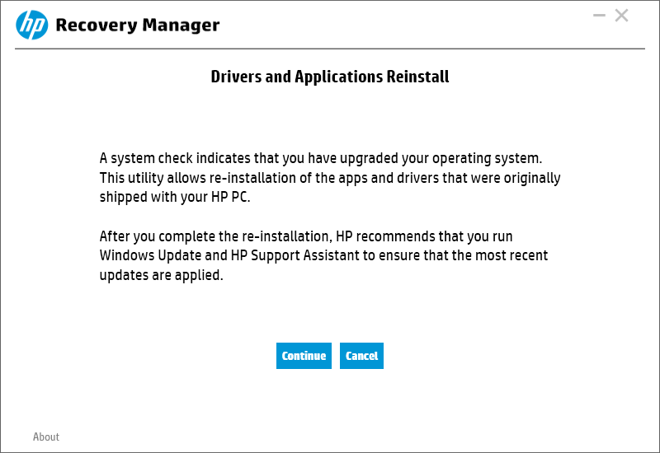Click the paragraph starting 'A system check indicates'

click(x=330, y=178)
